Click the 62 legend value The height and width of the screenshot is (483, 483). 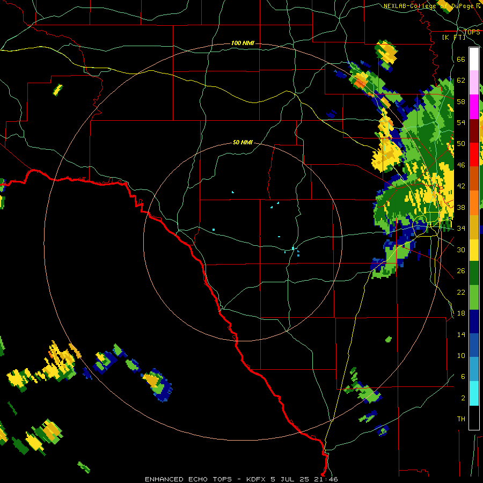[x=461, y=80]
